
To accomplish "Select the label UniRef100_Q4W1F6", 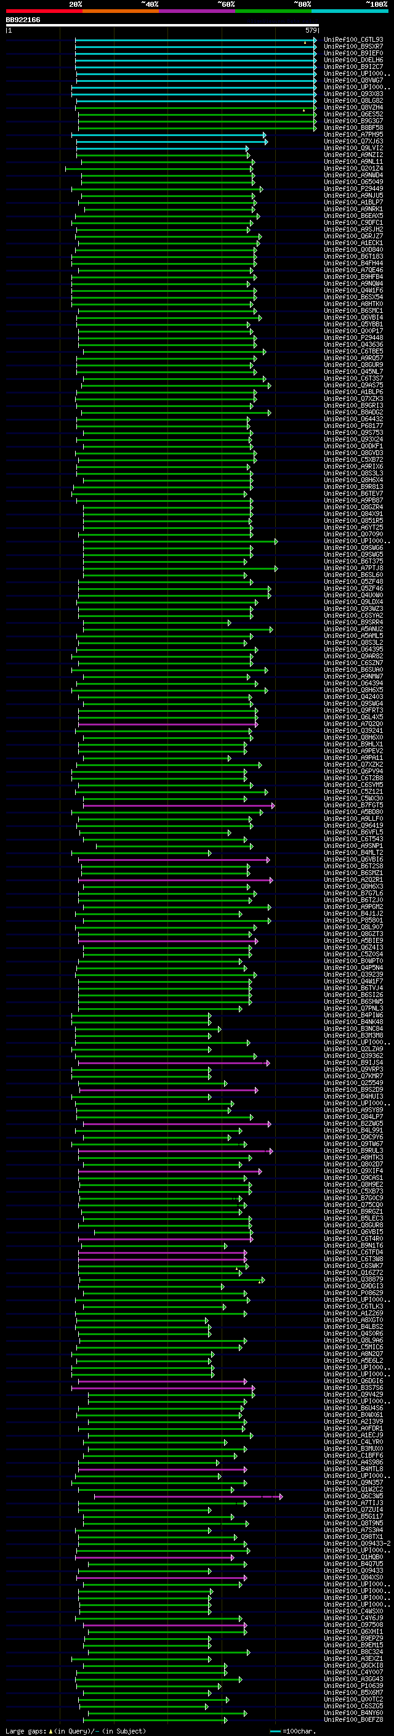I will [x=353, y=291].
